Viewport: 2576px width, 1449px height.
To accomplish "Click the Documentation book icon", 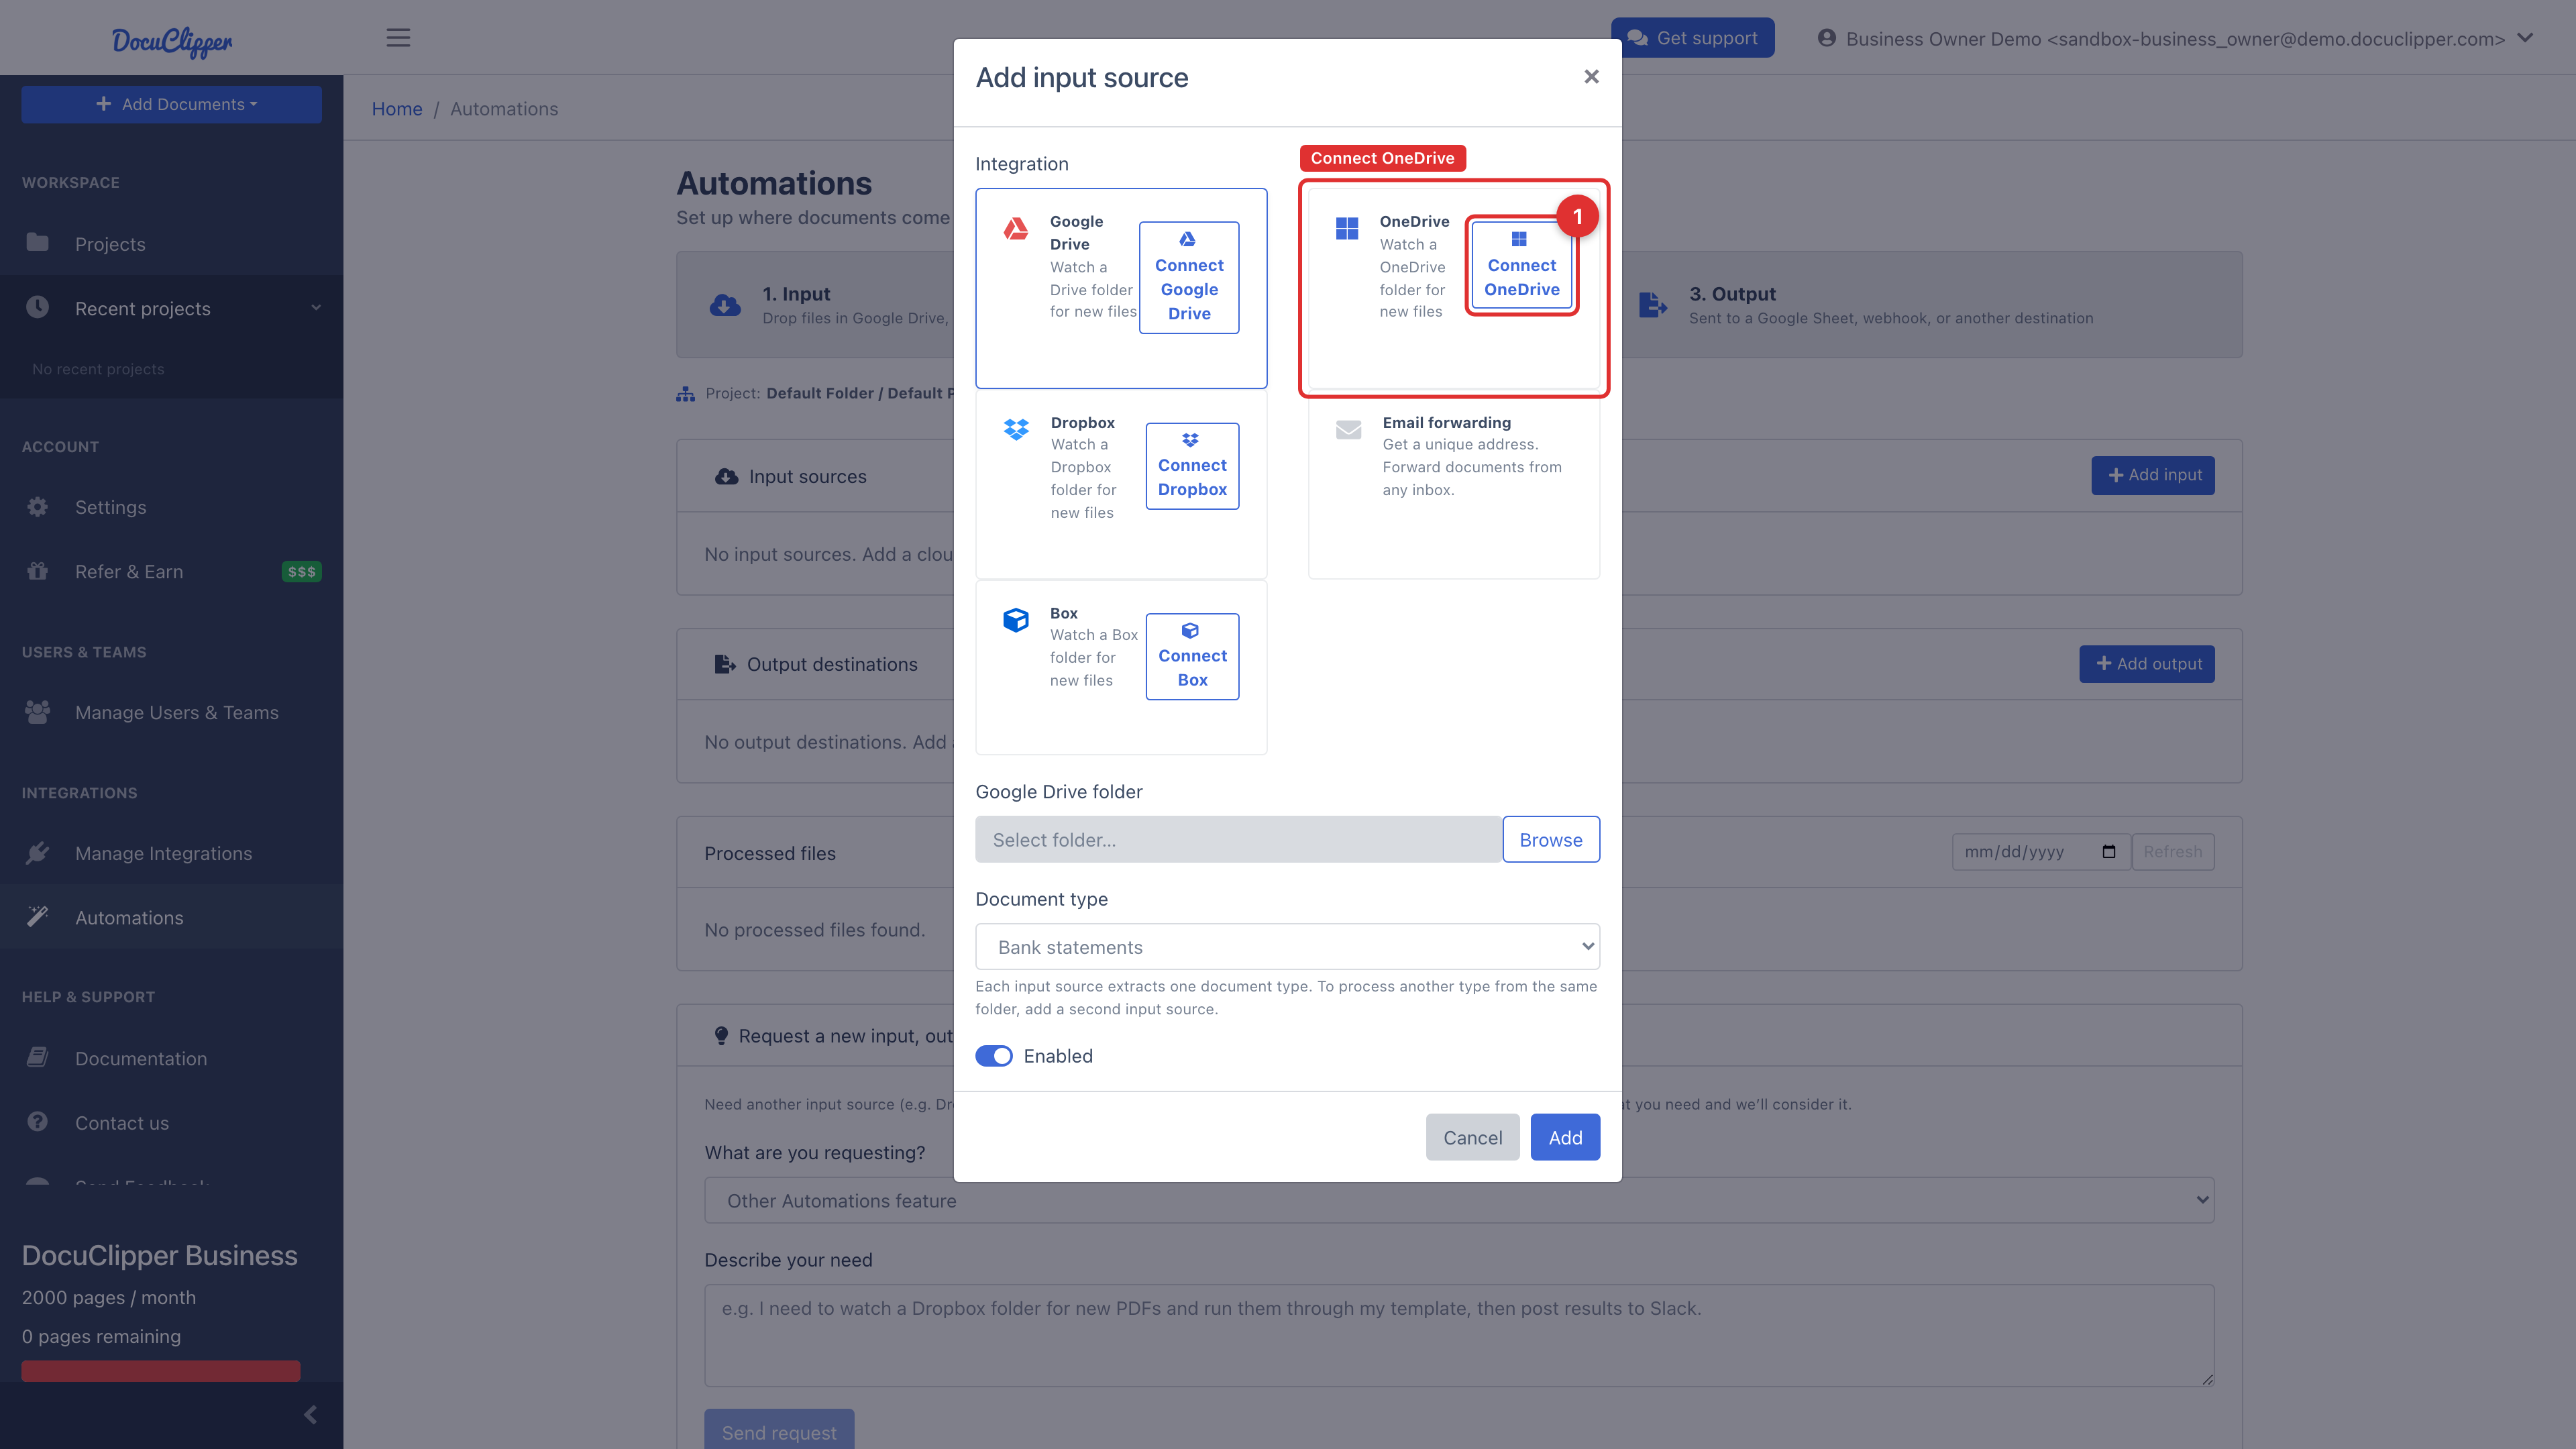I will tap(38, 1057).
